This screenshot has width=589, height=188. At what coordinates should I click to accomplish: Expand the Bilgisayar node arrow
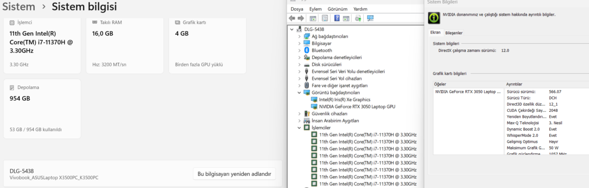click(300, 43)
